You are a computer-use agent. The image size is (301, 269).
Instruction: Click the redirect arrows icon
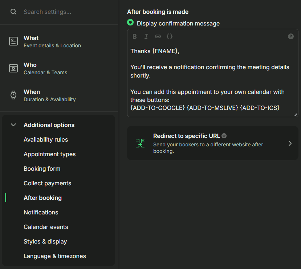140,143
